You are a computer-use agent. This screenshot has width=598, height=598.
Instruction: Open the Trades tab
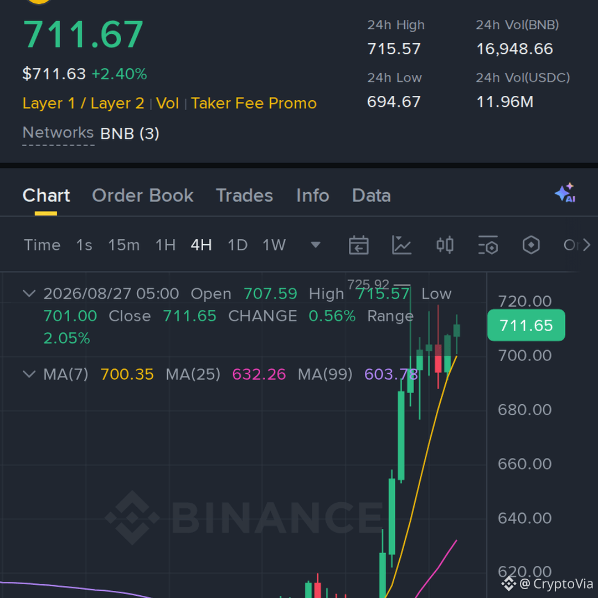[245, 195]
